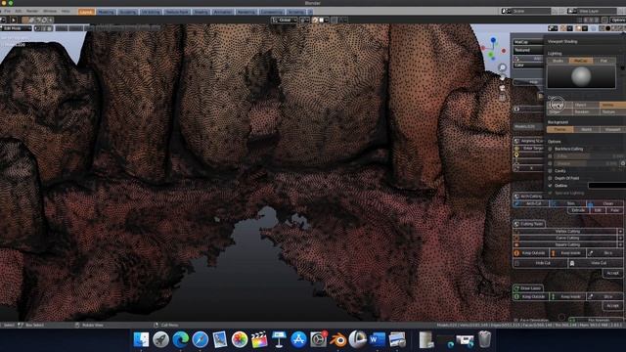Viewport: 626px width, 352px height.
Task: Click Accept under Cutting Tools
Action: point(613,273)
